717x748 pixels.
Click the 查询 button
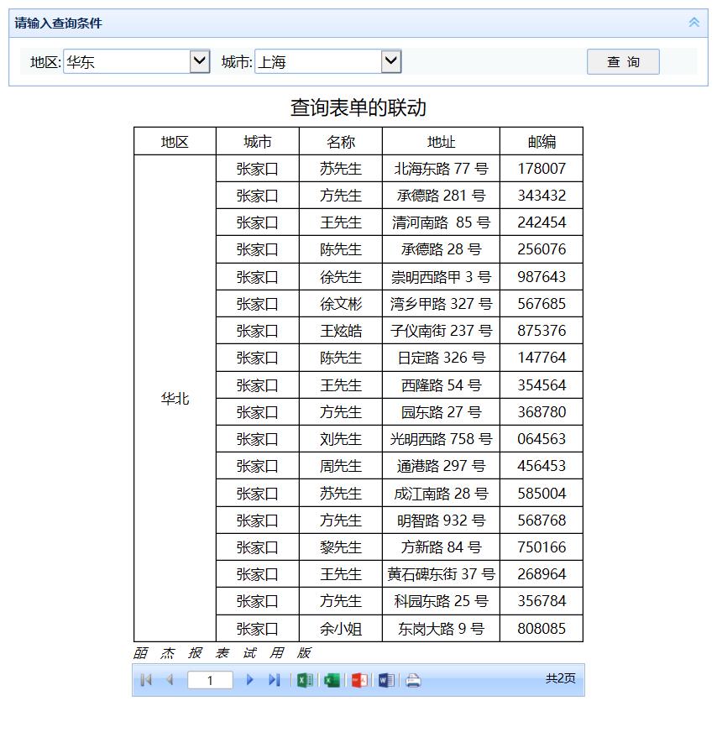tap(623, 61)
